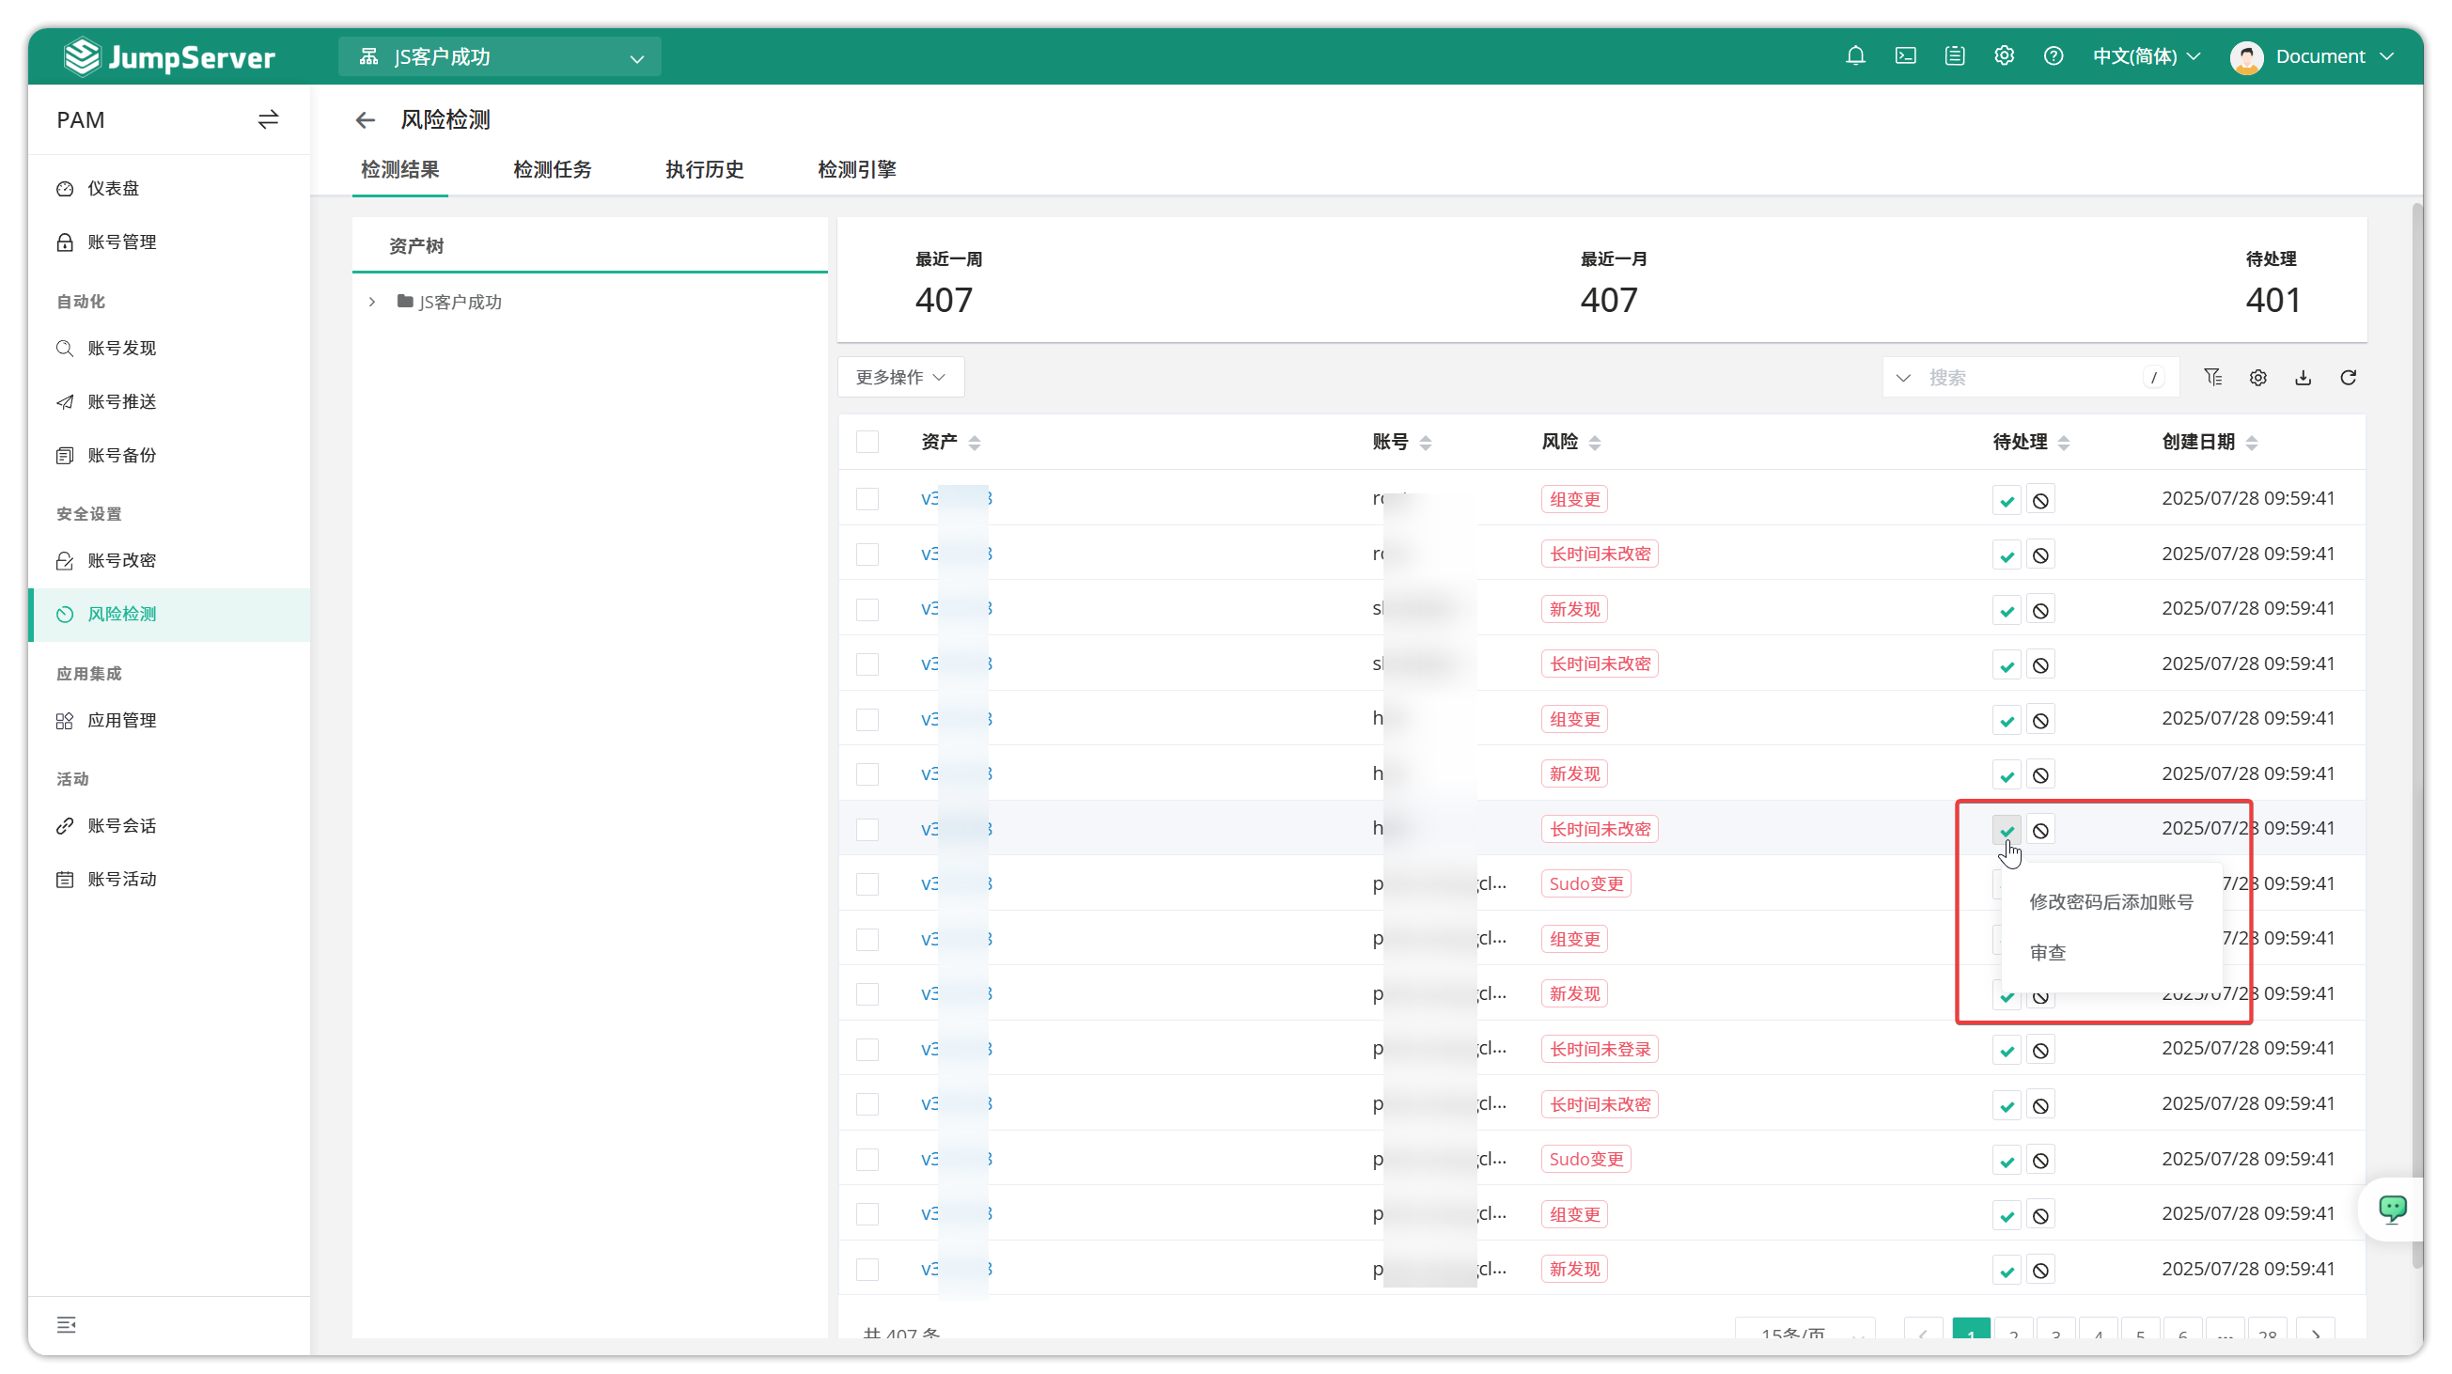This screenshot has height=1374, width=2452.
Task: Click green check on last row 新发现
Action: coord(2007,1271)
